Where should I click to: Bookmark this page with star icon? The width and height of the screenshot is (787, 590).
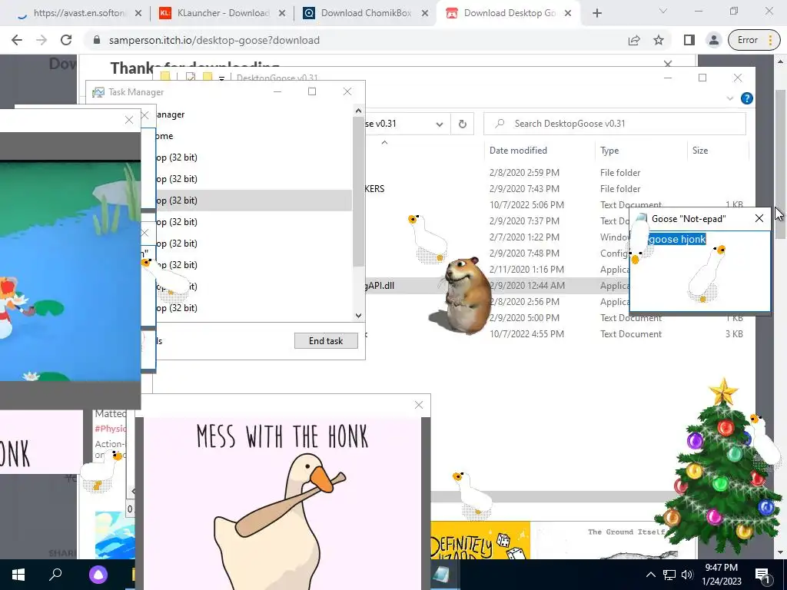click(659, 40)
